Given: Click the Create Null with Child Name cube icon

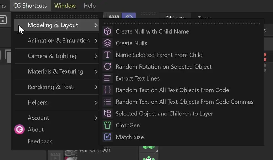Looking at the screenshot, I should (x=107, y=31).
